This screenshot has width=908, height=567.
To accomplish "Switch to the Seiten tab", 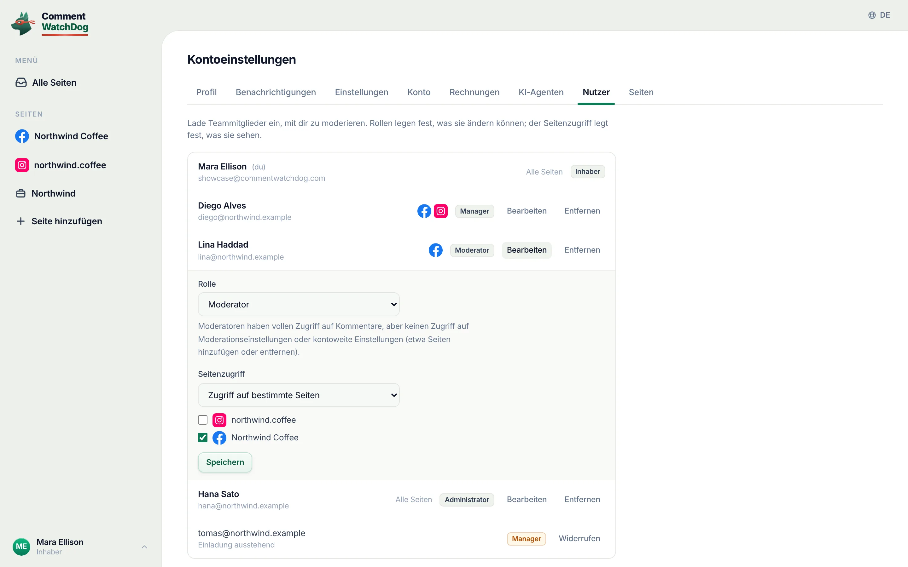I will 641,92.
